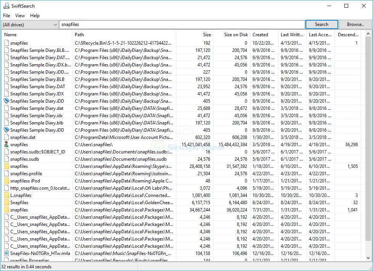This screenshot has height=271, width=373.
Task: Click file icon beside snapfiles.sudb::$OBJECT_ID
Action: [x=6, y=152]
